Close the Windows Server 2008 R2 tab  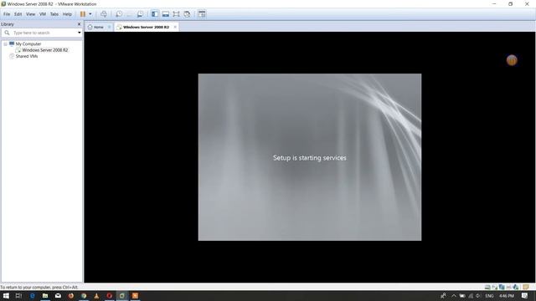coord(175,27)
